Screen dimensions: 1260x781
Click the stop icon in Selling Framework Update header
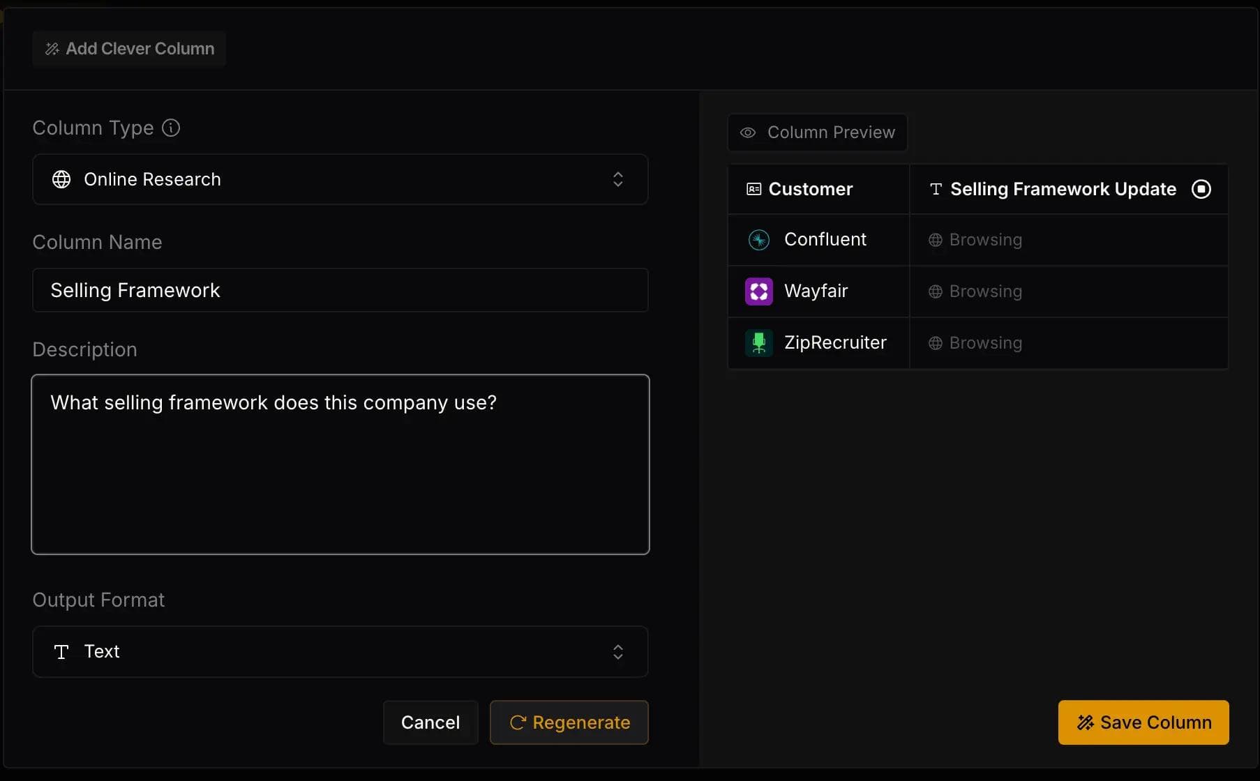coord(1201,189)
